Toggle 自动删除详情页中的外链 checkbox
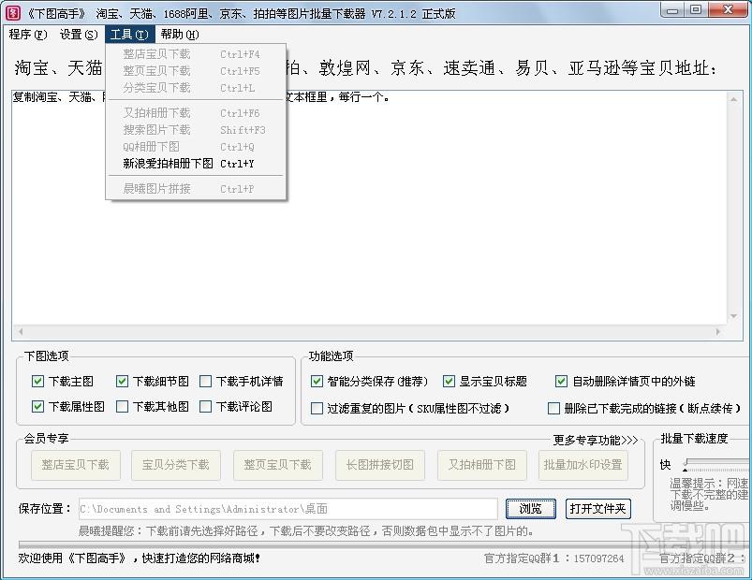The height and width of the screenshot is (580, 752). (561, 382)
